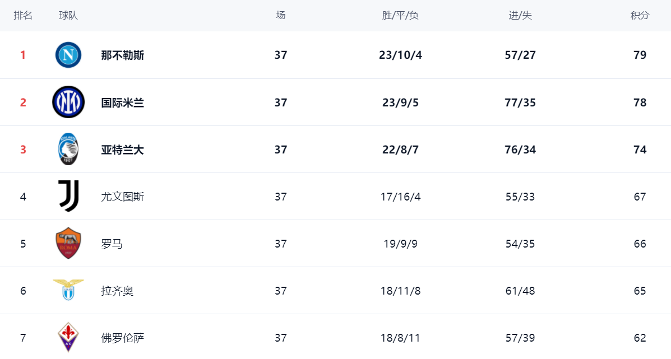671x359 pixels.
Task: Select the 拉齐奥 team name
Action: pyautogui.click(x=117, y=291)
